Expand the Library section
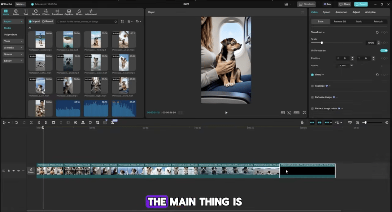The height and width of the screenshot is (212, 392). coord(13,61)
